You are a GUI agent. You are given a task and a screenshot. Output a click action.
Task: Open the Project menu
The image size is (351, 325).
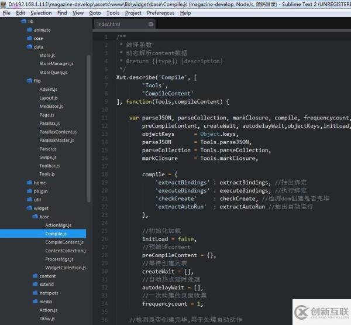coord(133,13)
